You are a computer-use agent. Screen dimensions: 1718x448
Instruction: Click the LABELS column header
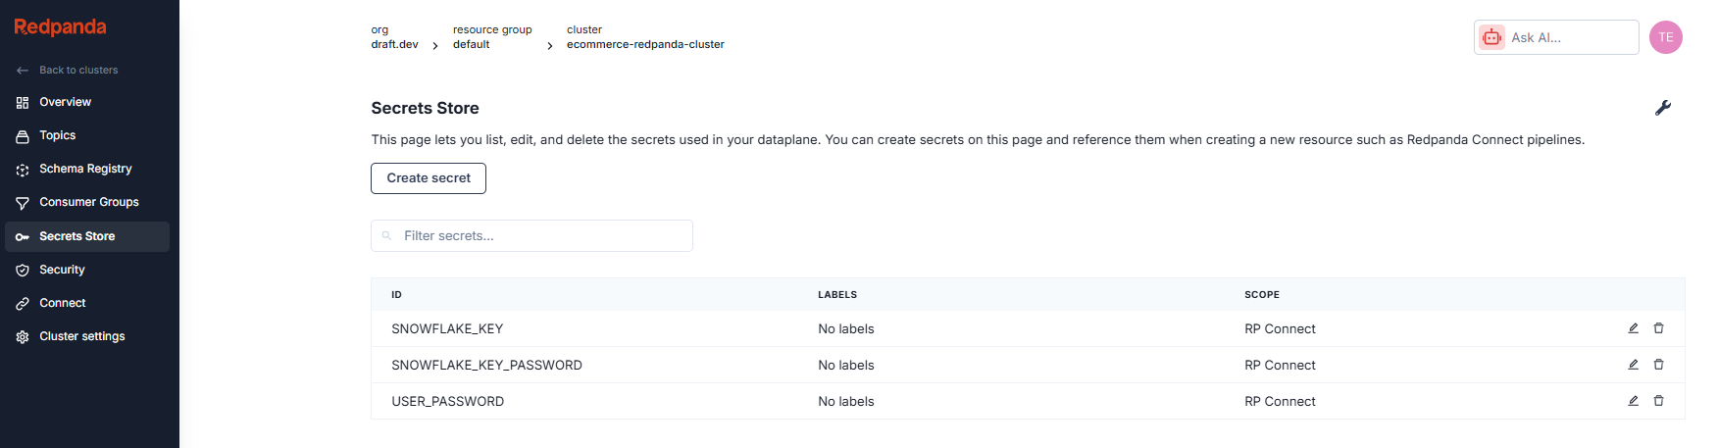point(837,295)
